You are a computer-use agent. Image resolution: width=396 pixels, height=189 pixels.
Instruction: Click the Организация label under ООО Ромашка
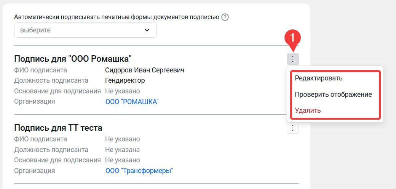click(x=34, y=101)
